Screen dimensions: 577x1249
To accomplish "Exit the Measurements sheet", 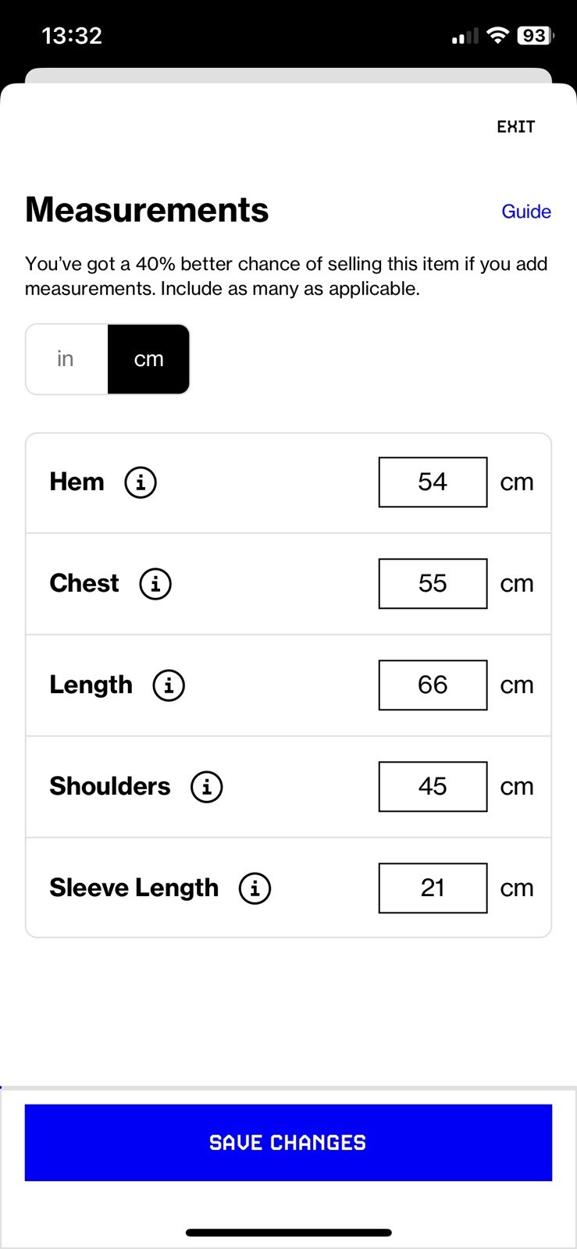I will 516,126.
